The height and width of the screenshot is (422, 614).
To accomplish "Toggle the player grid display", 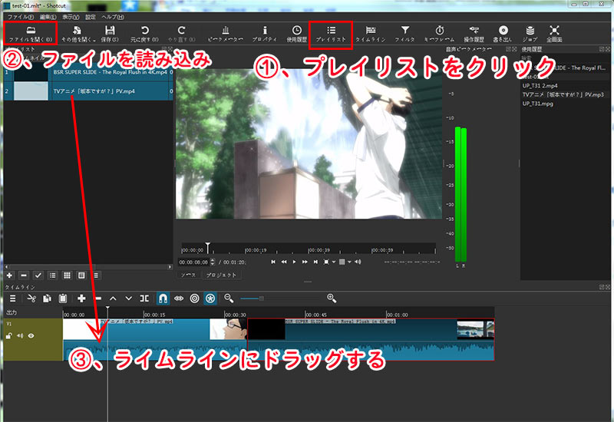I will tap(342, 262).
